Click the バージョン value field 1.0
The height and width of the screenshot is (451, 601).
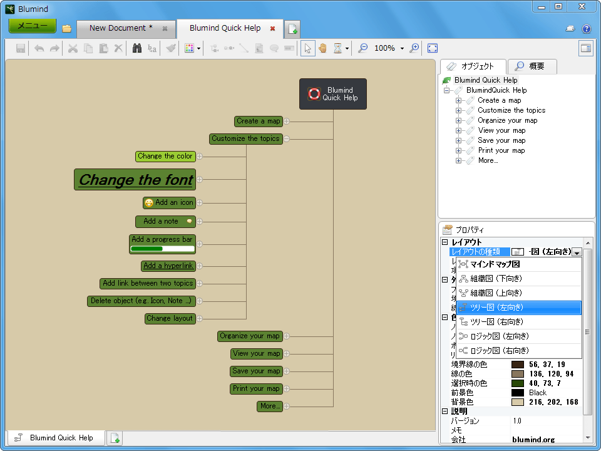546,421
